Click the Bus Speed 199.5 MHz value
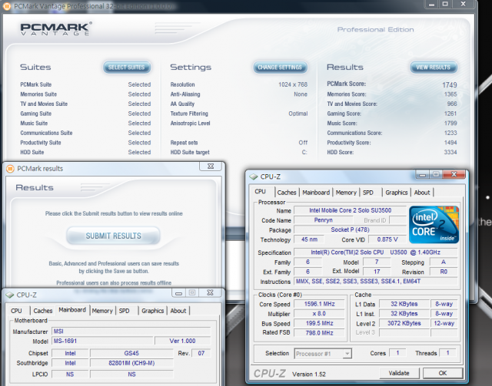The width and height of the screenshot is (492, 386). pyautogui.click(x=320, y=323)
